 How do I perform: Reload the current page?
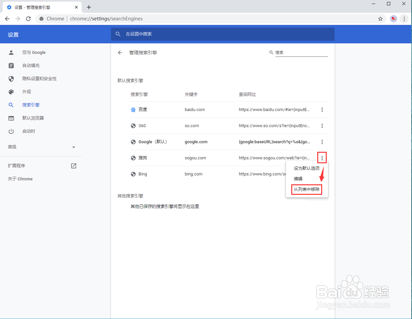(28, 19)
